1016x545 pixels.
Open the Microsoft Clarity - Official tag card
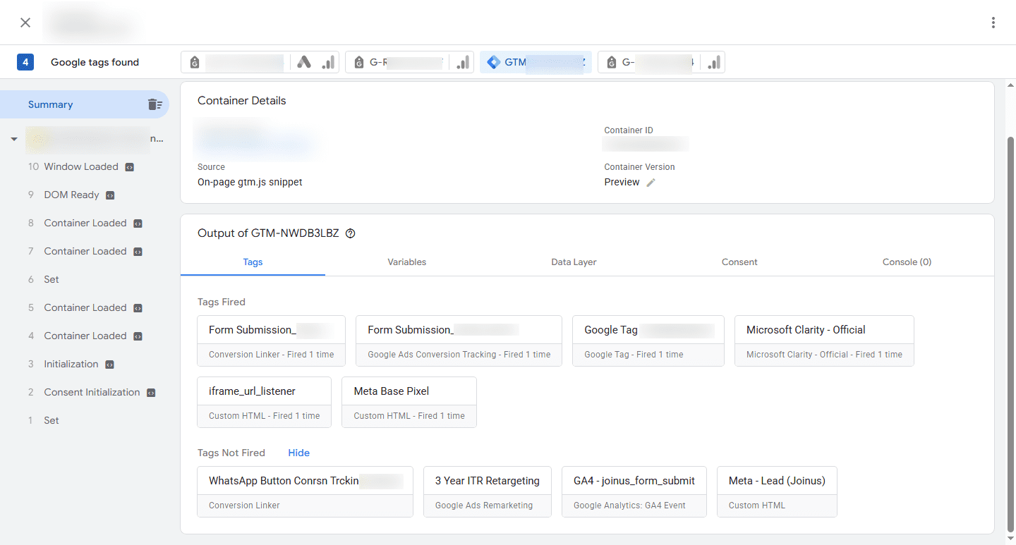[824, 341]
